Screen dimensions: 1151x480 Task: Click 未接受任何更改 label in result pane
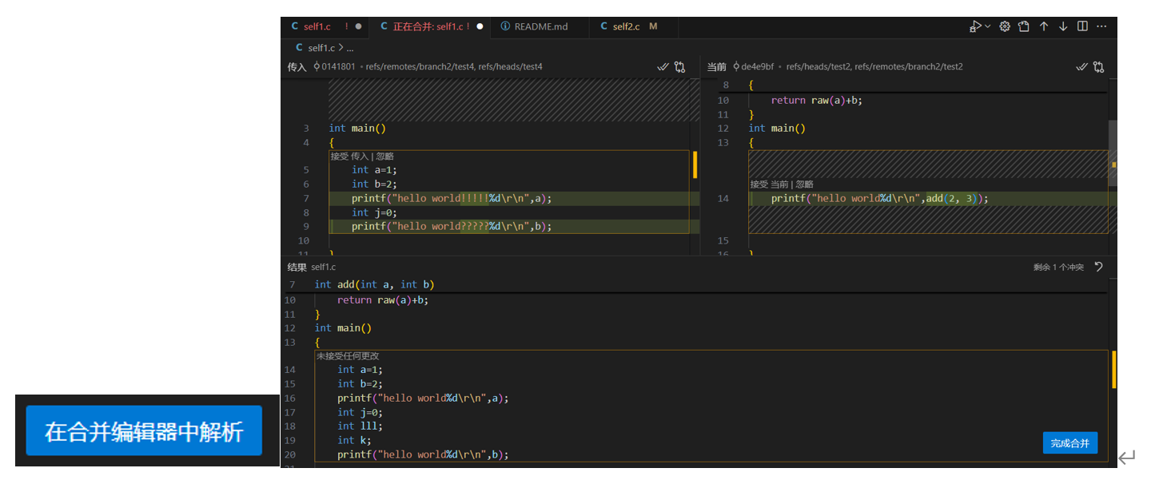(x=348, y=356)
